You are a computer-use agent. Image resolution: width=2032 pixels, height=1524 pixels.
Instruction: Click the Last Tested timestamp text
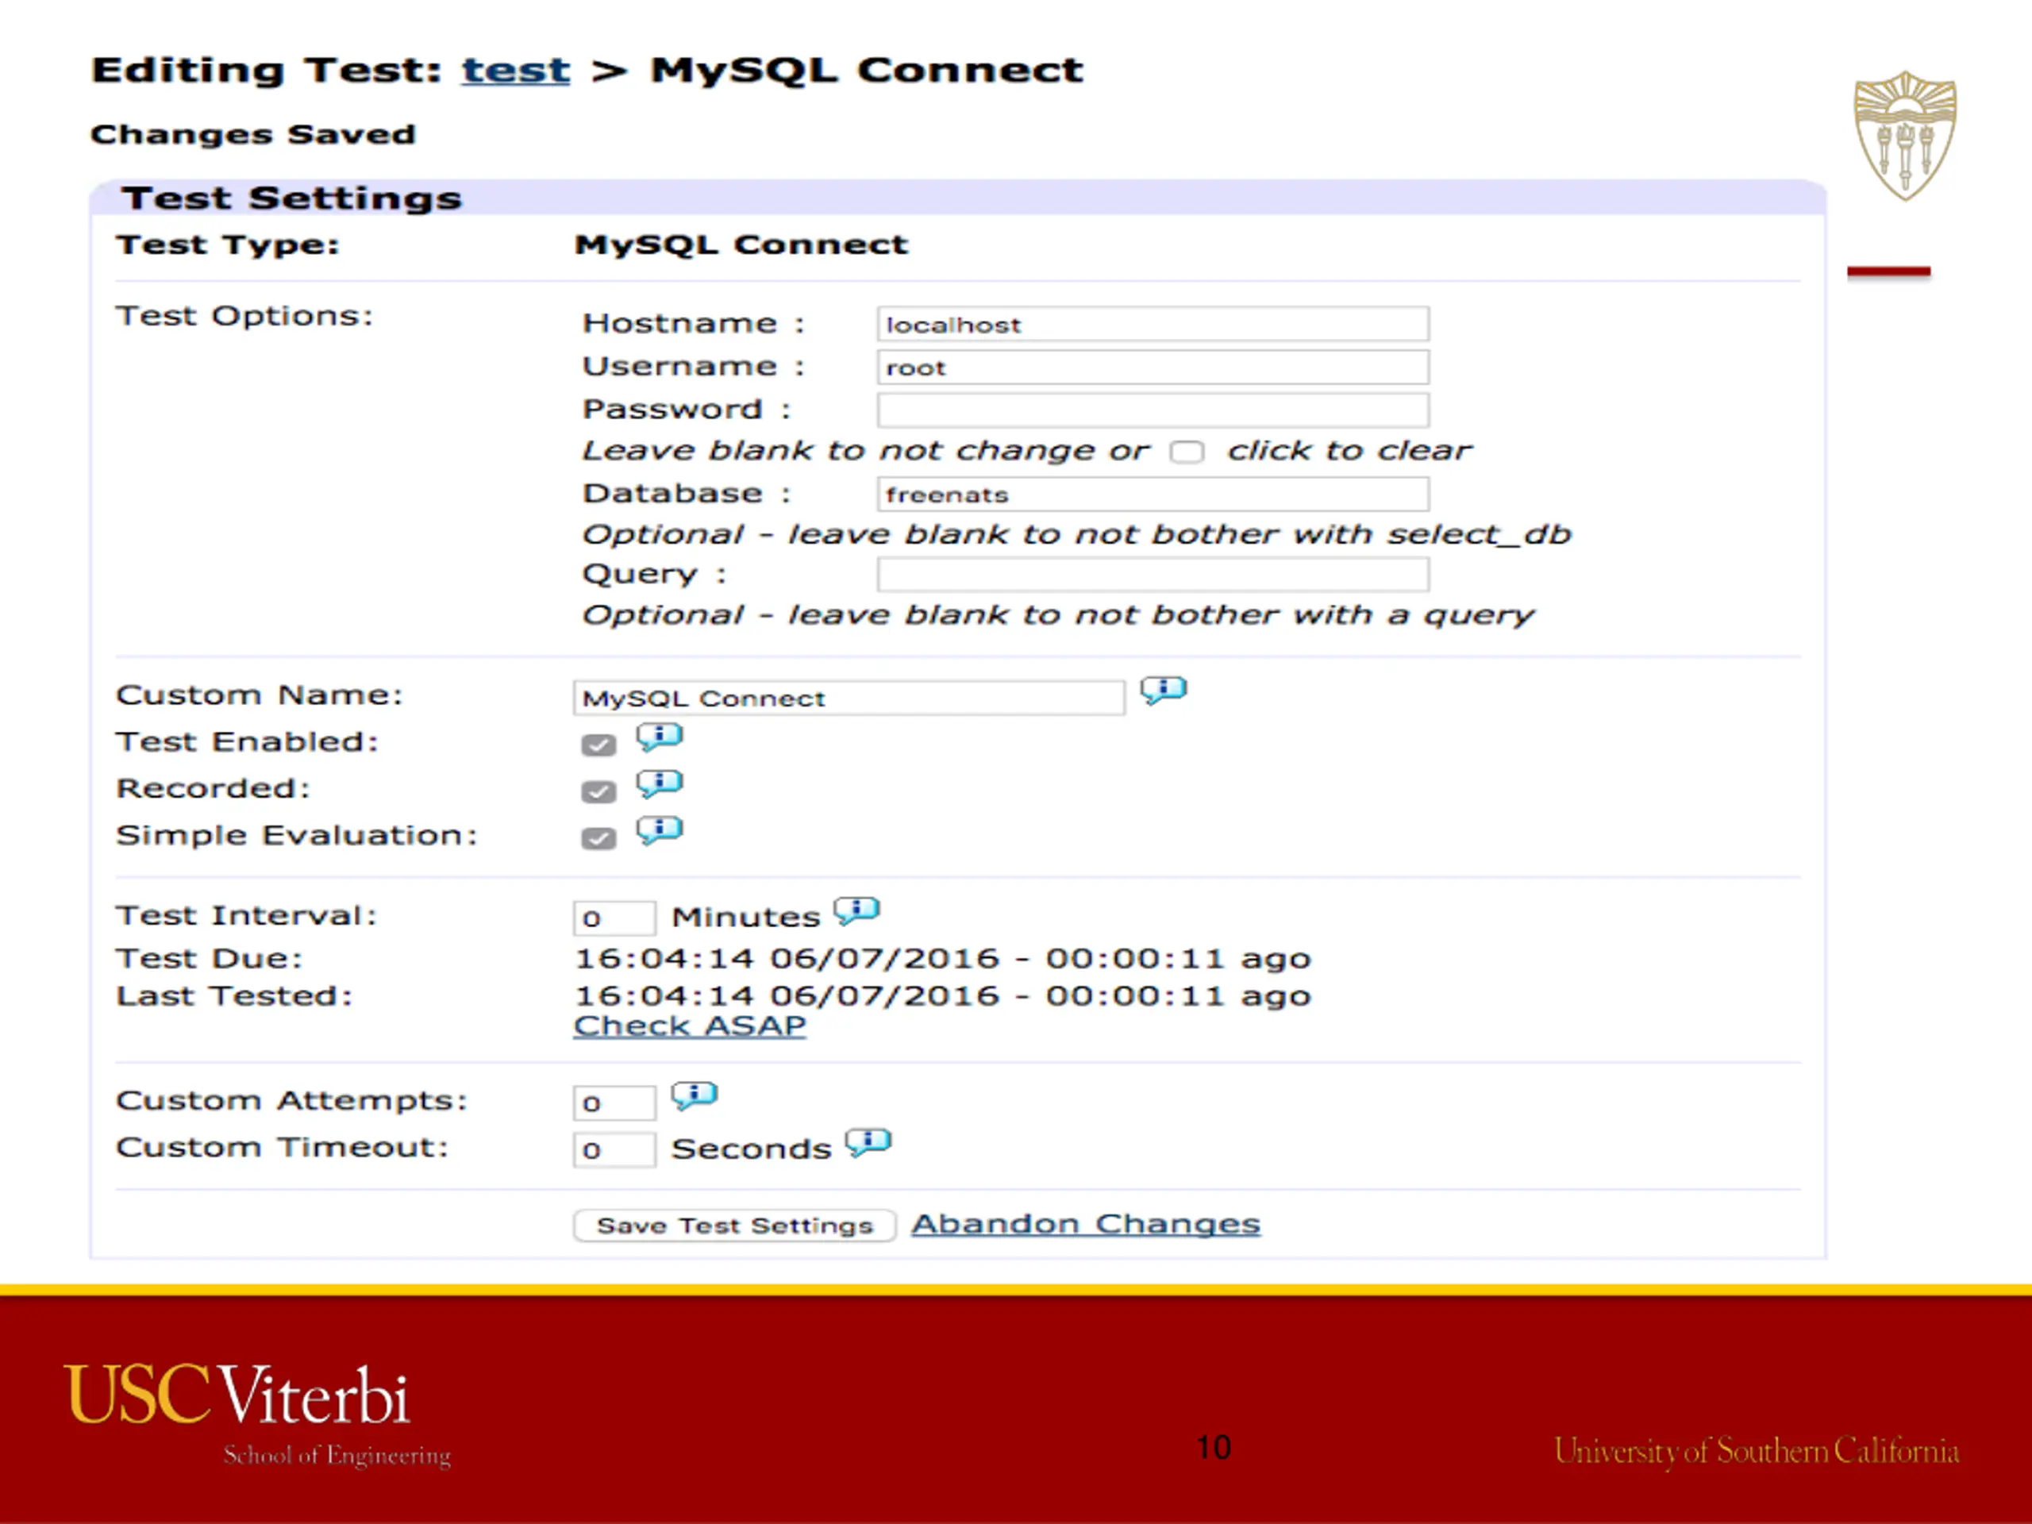click(942, 997)
